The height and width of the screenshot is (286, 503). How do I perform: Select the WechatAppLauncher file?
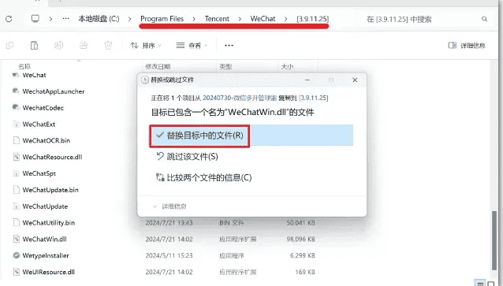click(54, 91)
